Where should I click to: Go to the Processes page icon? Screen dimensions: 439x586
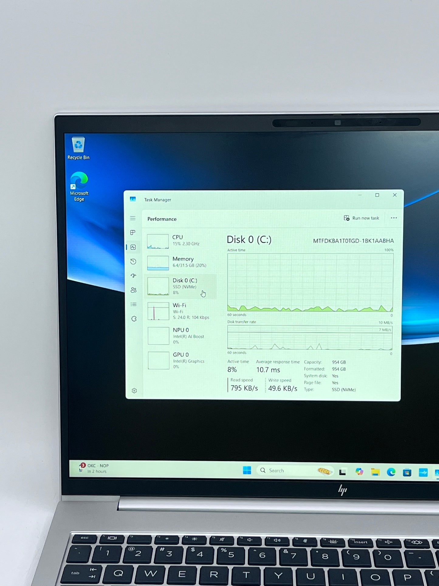[133, 233]
